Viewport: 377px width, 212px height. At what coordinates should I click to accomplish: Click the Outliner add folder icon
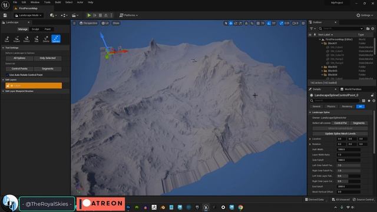[368, 29]
